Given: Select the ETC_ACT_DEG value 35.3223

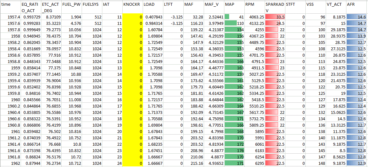Looking at the screenshot, I should pos(51,24).
